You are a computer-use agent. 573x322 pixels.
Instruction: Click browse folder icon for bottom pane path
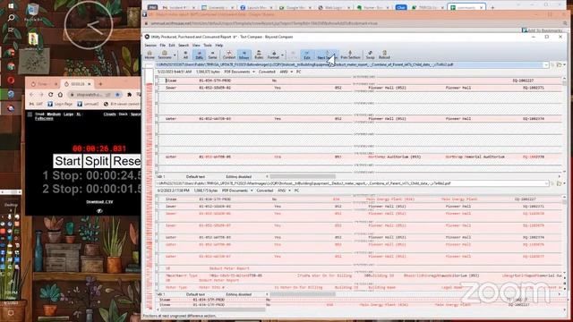[559, 183]
